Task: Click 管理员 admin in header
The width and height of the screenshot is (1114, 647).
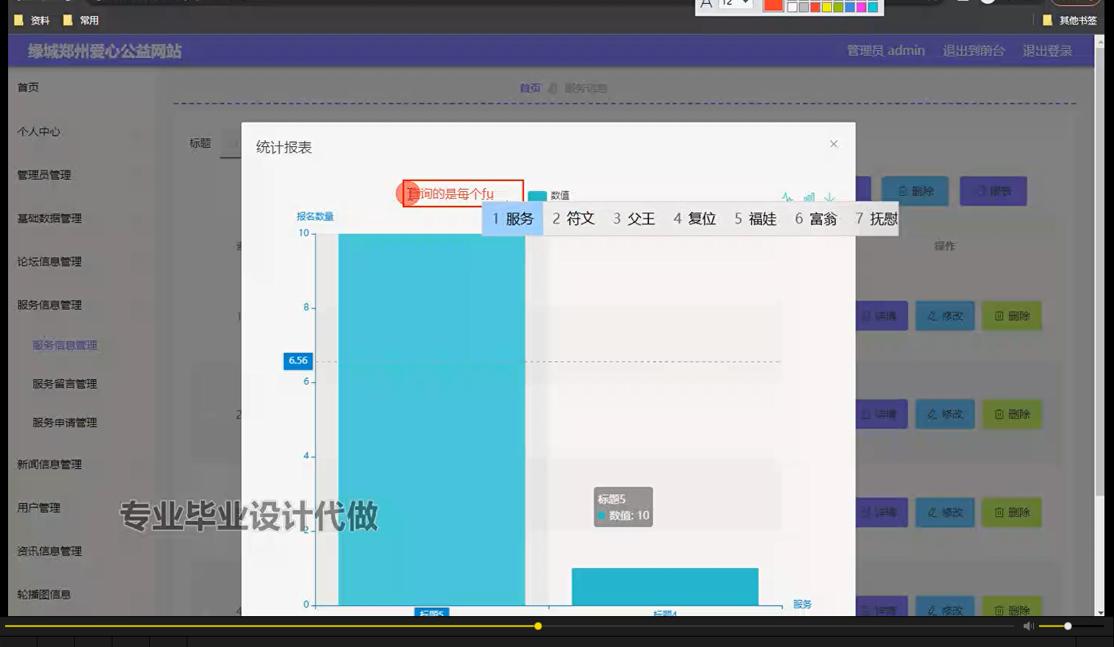Action: click(x=885, y=51)
